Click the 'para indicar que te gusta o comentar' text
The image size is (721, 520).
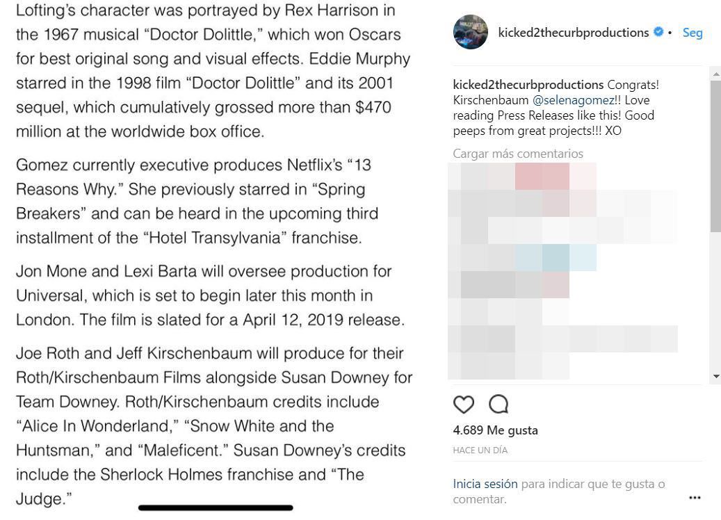pyautogui.click(x=592, y=484)
